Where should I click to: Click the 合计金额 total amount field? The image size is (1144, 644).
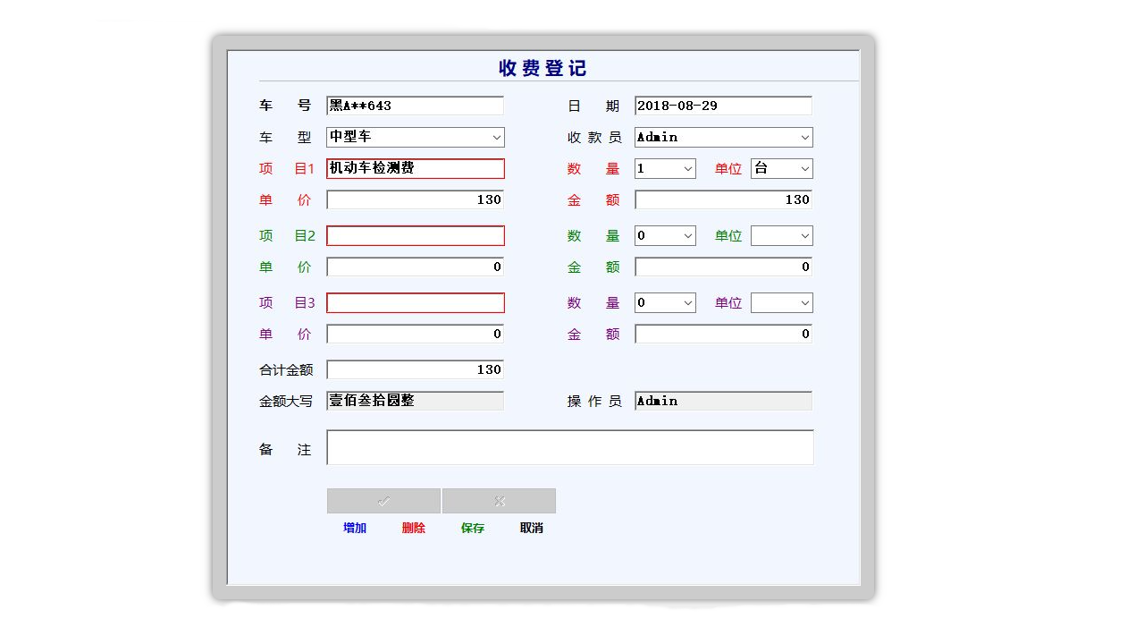coord(415,369)
